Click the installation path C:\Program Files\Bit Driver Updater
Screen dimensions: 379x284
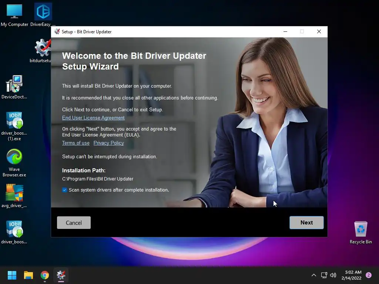coord(98,179)
